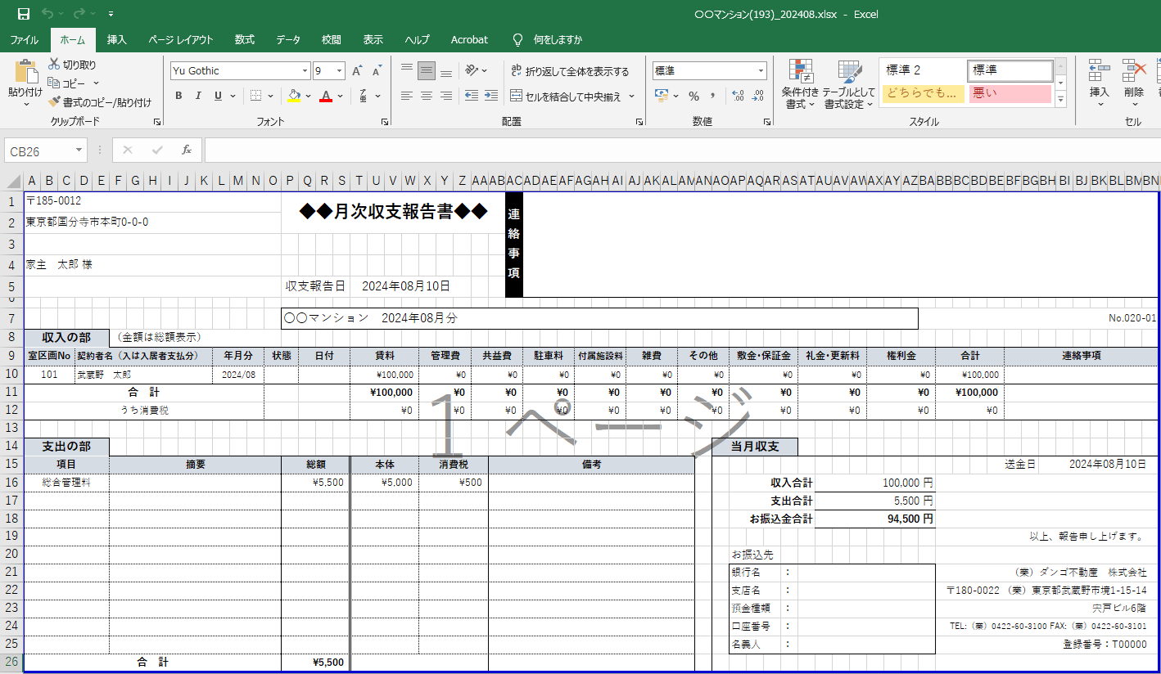Click inside the formula bar input
The image size is (1161, 674).
click(655, 151)
